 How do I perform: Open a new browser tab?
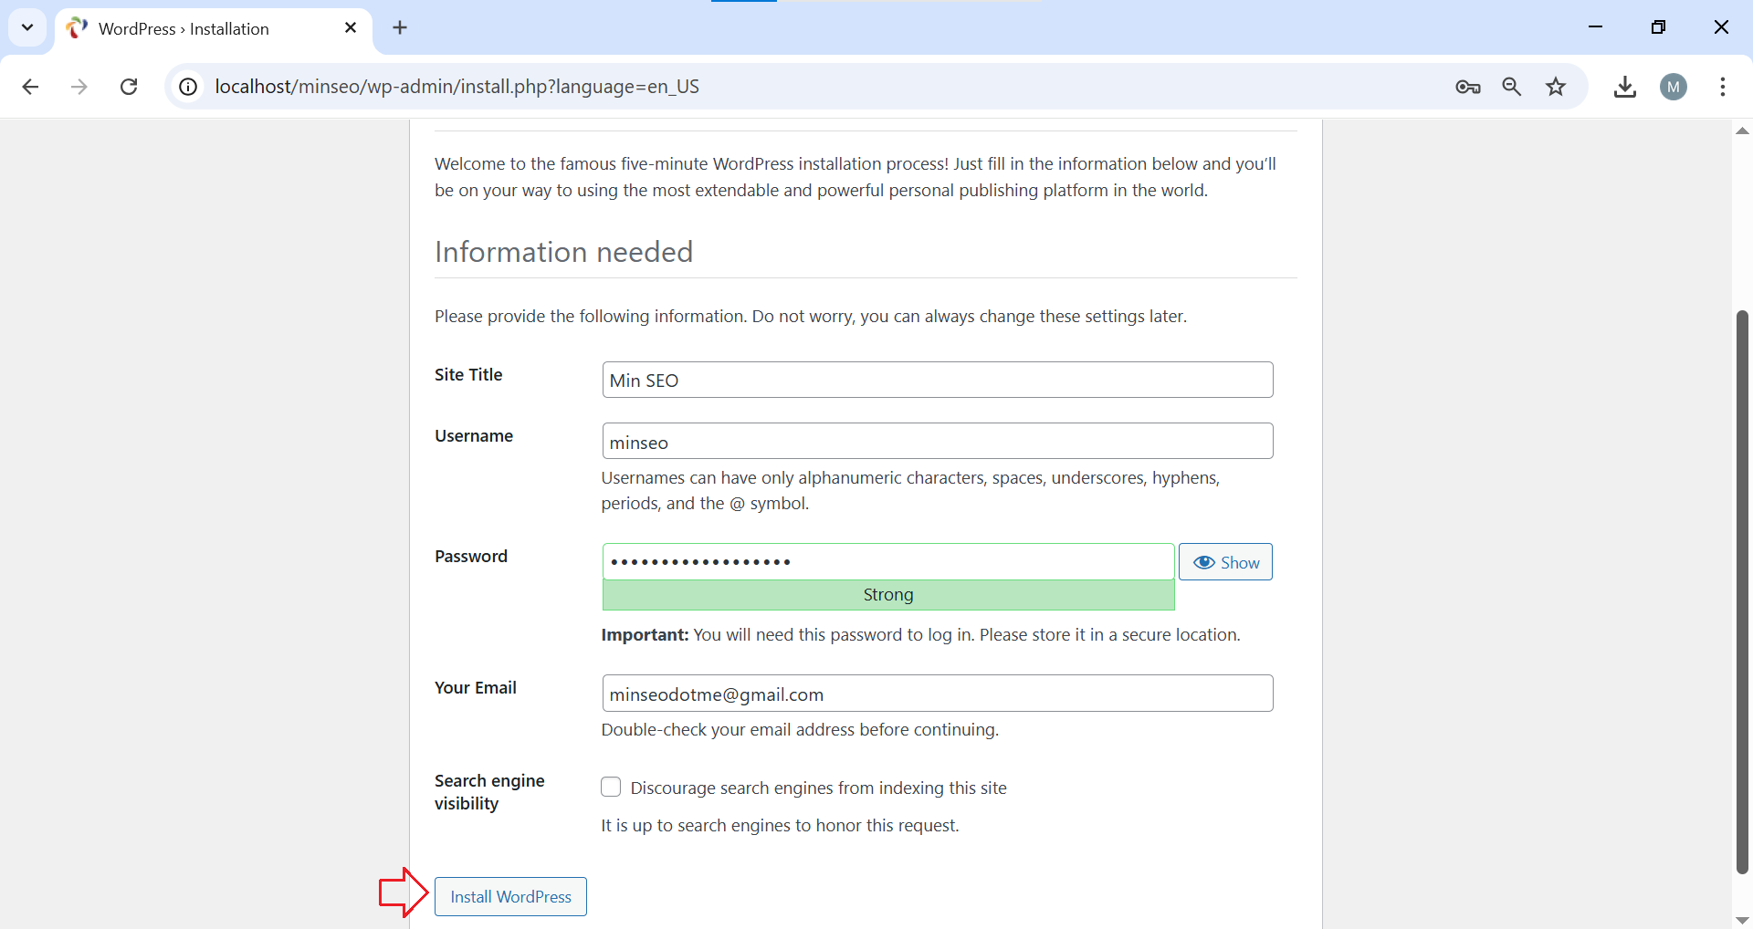pos(400,27)
